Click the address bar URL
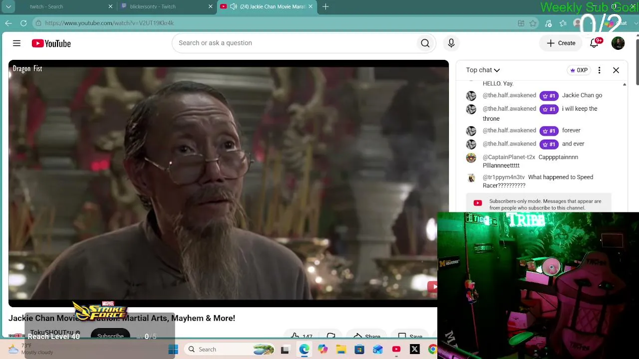Viewport: 639px width, 359px height. pos(109,23)
